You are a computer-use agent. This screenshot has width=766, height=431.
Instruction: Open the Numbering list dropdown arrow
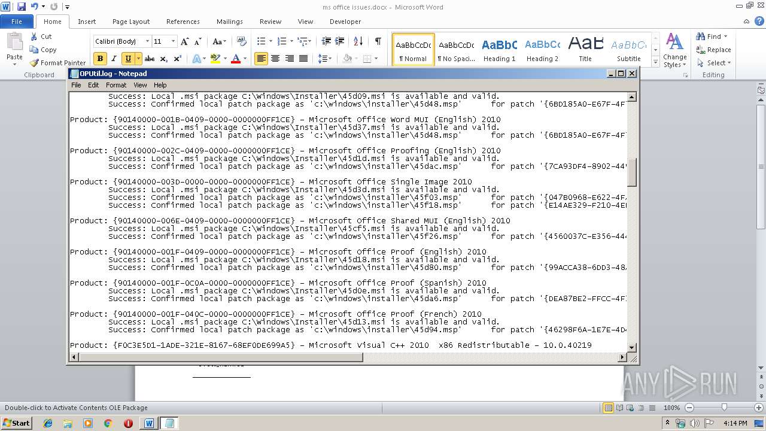(x=291, y=41)
